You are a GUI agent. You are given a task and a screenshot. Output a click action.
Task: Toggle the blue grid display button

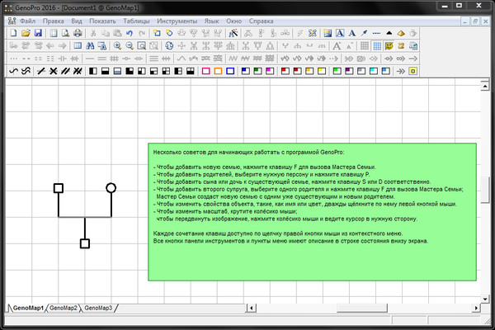(x=376, y=46)
